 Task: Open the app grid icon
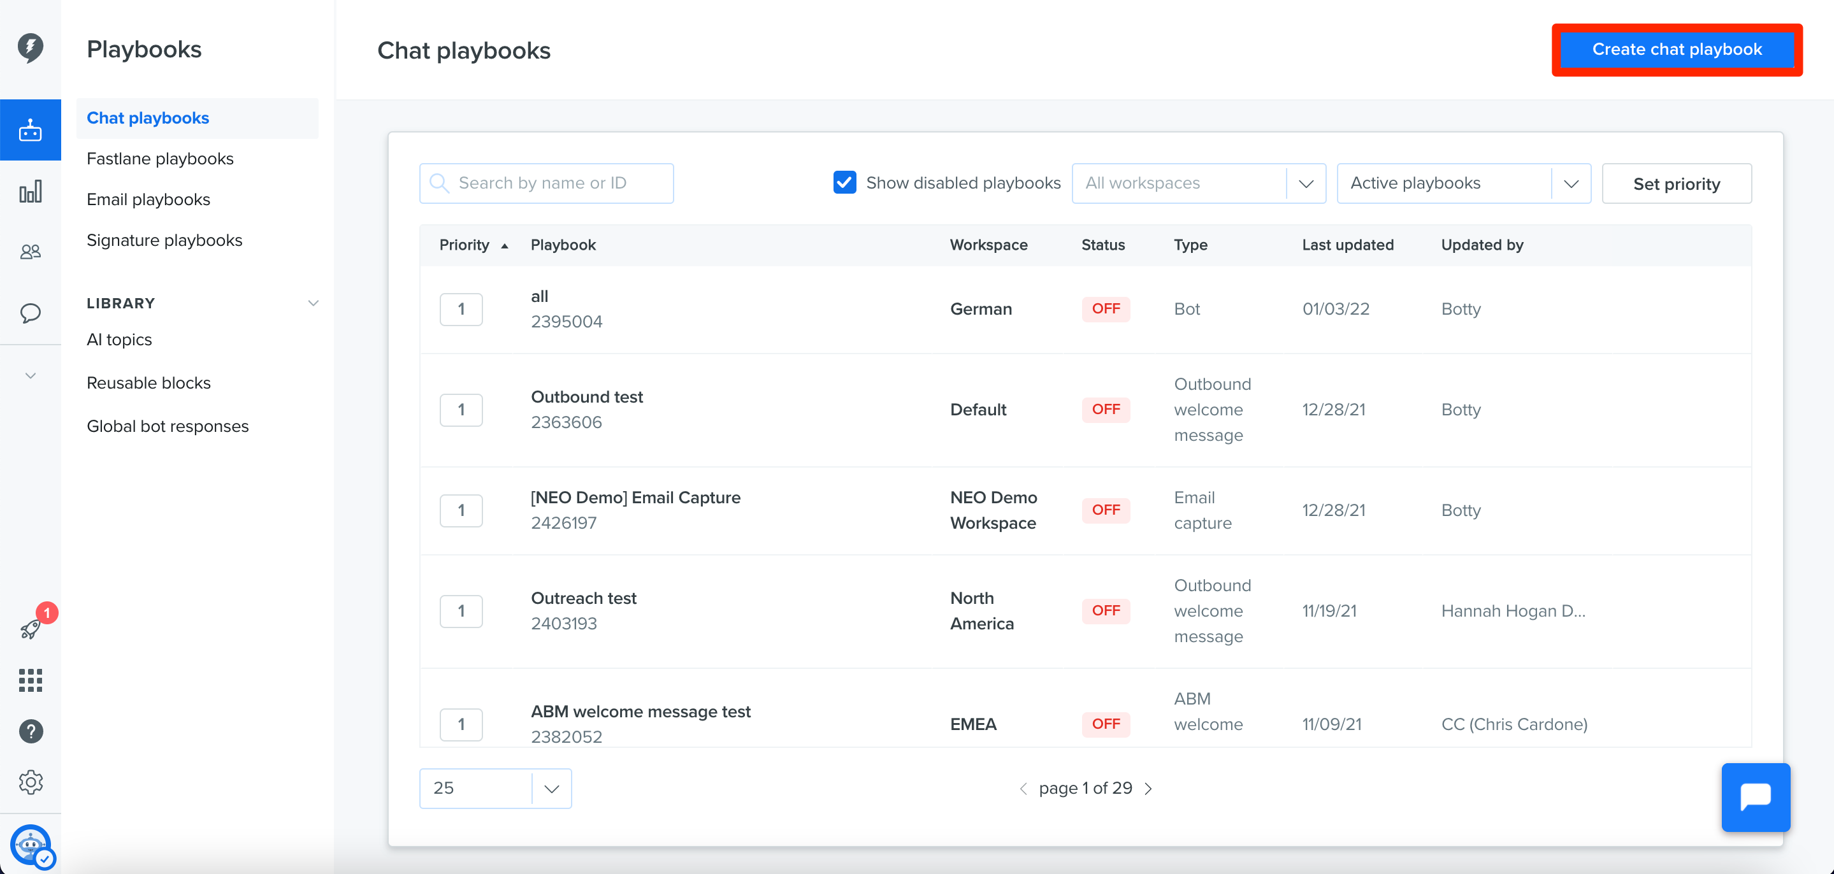[30, 680]
